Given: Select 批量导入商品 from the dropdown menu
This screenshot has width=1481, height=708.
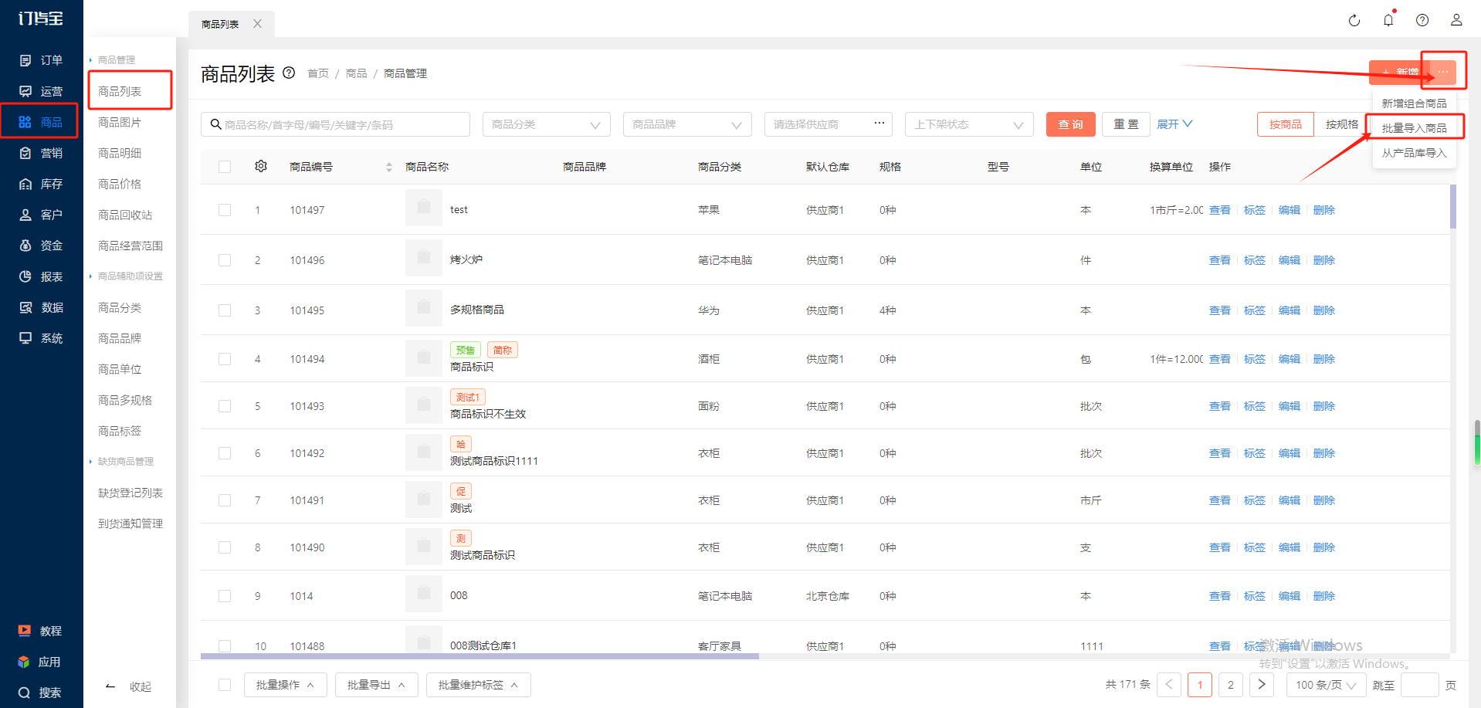Looking at the screenshot, I should click(1414, 128).
